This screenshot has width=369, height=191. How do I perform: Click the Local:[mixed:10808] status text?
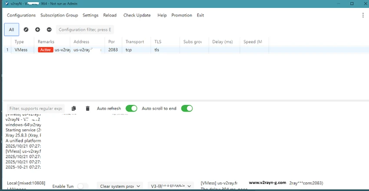tap(26, 183)
